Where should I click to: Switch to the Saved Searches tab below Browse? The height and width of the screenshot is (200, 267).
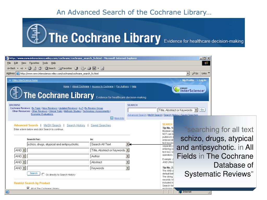click(x=101, y=125)
